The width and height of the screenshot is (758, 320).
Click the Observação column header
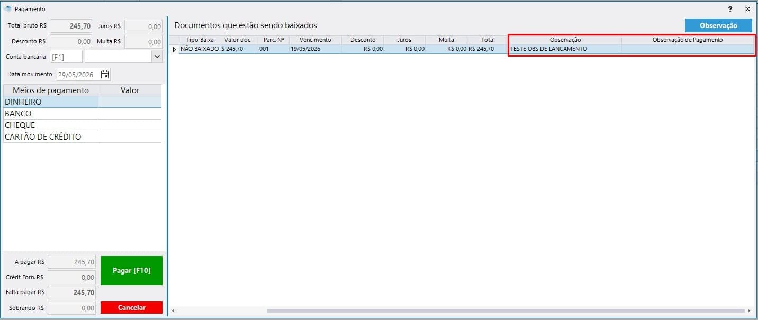pos(565,40)
